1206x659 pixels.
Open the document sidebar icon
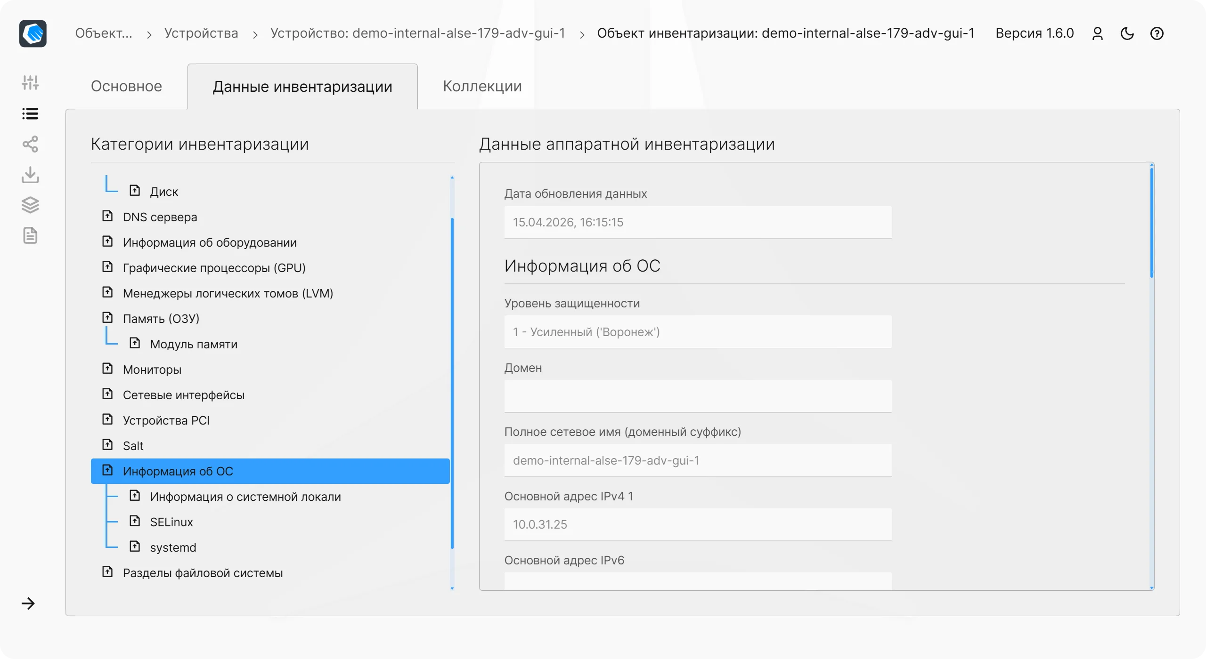pyautogui.click(x=30, y=235)
